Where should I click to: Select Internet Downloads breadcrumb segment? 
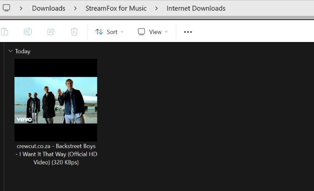click(196, 8)
